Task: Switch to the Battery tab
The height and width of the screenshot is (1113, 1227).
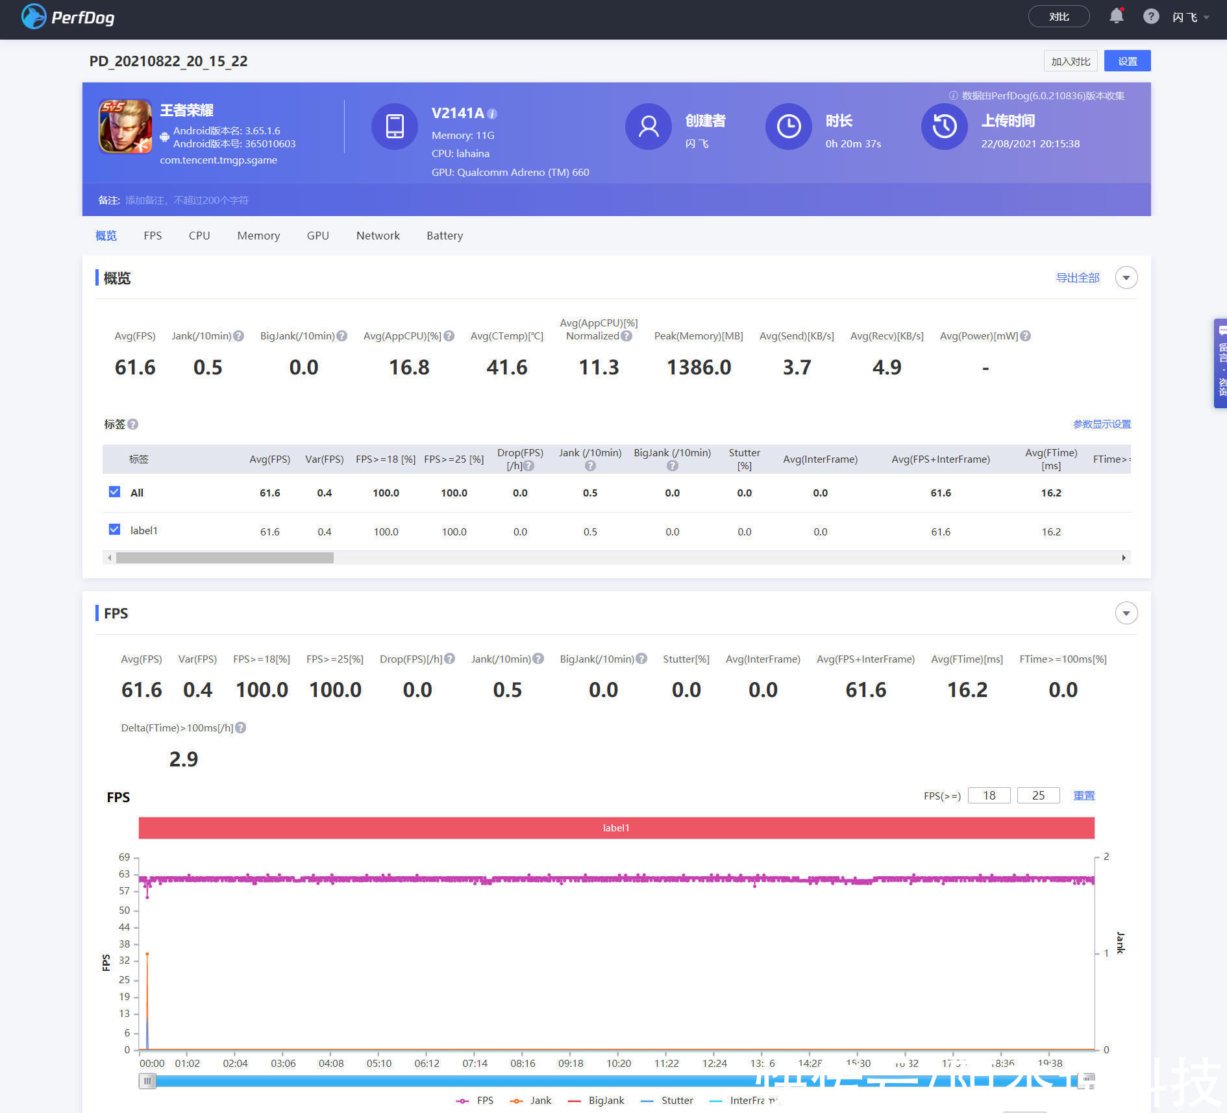Action: [x=445, y=236]
